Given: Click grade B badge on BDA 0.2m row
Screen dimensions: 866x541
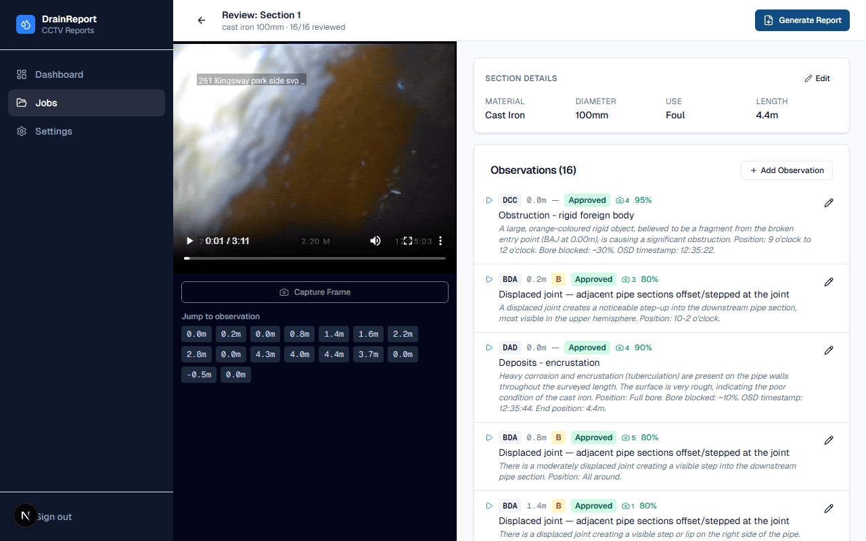Looking at the screenshot, I should click(x=559, y=279).
